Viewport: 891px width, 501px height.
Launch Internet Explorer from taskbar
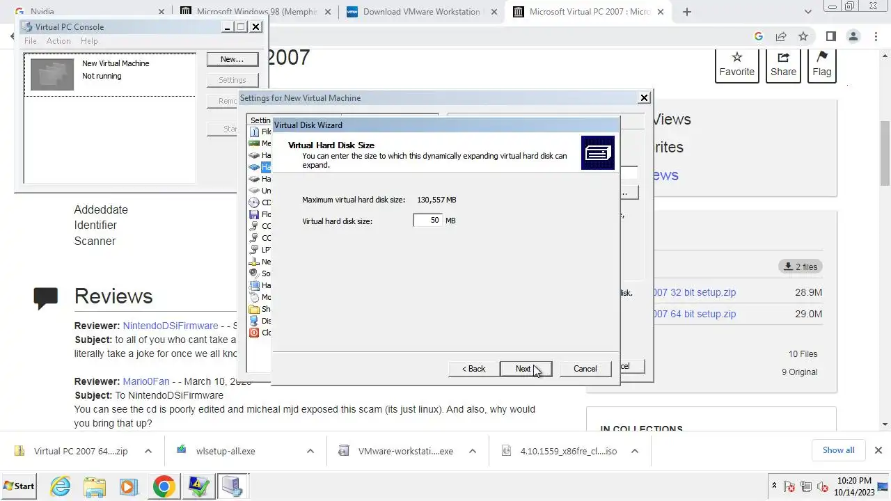61,486
